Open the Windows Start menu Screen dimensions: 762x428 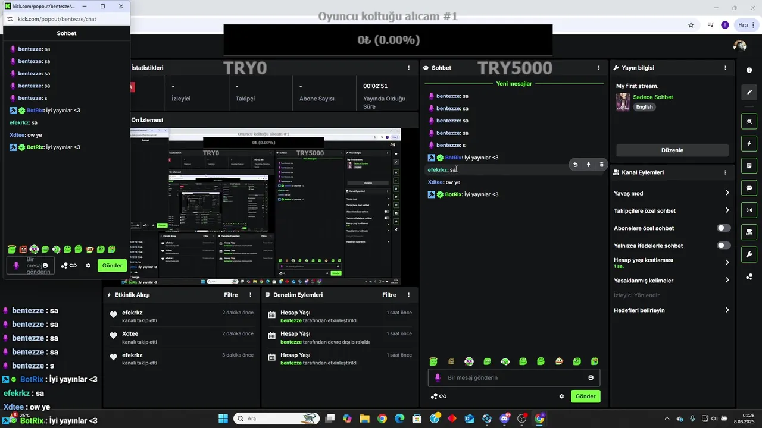click(x=223, y=418)
